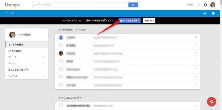The height and width of the screenshot is (110, 222).
Task: Open the Google apps grid
Action: tap(198, 5)
